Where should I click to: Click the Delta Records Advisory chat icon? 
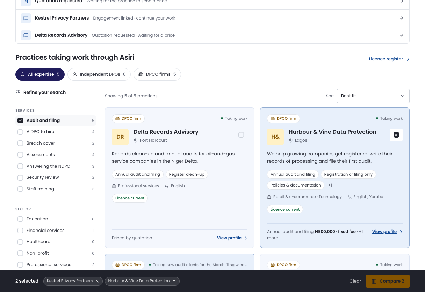click(x=26, y=35)
